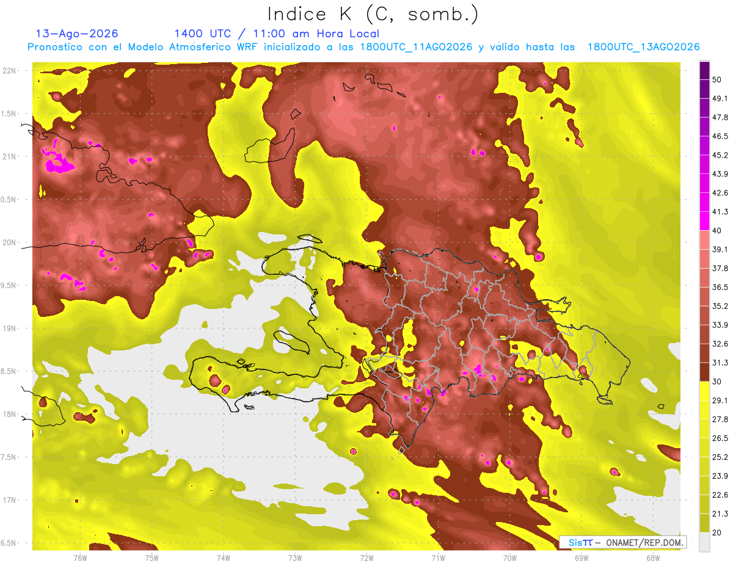Click the "68W" longitude axis label
The width and height of the screenshot is (733, 566).
[x=653, y=557]
